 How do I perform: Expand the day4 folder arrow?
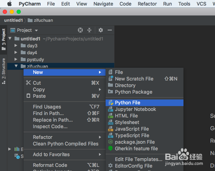16,53
